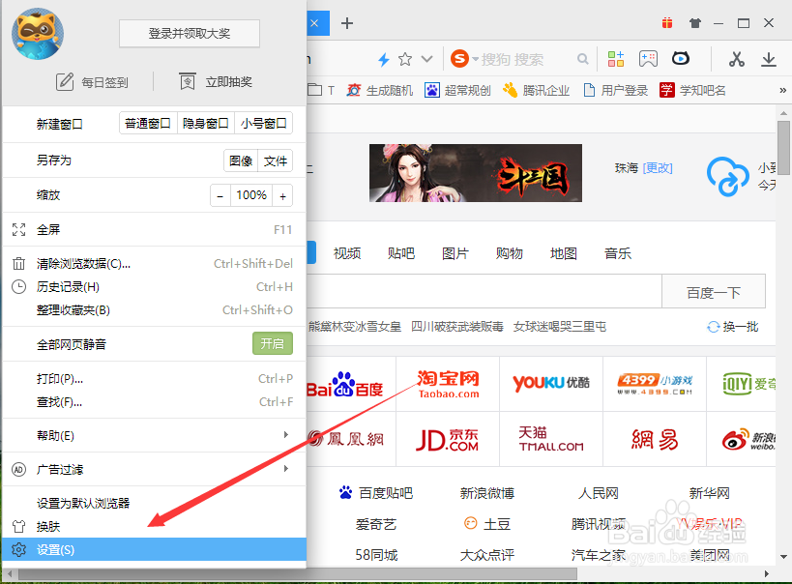Viewport: 792px width, 584px height.
Task: Click the dark eye video-mode toolbar icon
Action: click(682, 59)
